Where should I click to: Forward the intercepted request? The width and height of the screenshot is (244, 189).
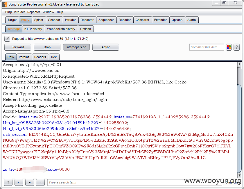tap(18, 47)
